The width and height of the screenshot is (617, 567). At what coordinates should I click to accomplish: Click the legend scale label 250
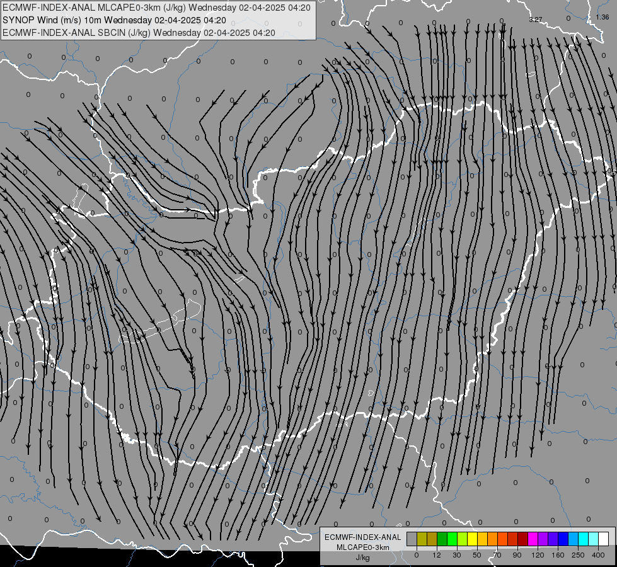[x=578, y=555]
